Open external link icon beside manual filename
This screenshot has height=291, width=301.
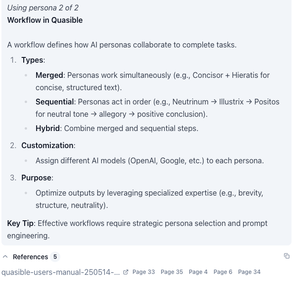pyautogui.click(x=126, y=272)
